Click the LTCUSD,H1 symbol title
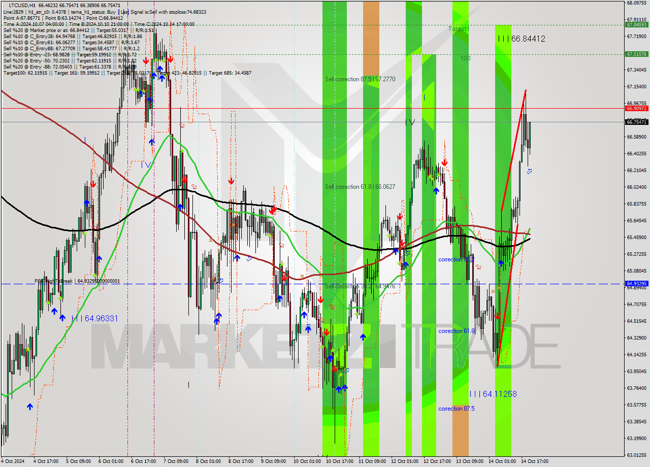Screen dimensions: 650x467 [x=23, y=5]
